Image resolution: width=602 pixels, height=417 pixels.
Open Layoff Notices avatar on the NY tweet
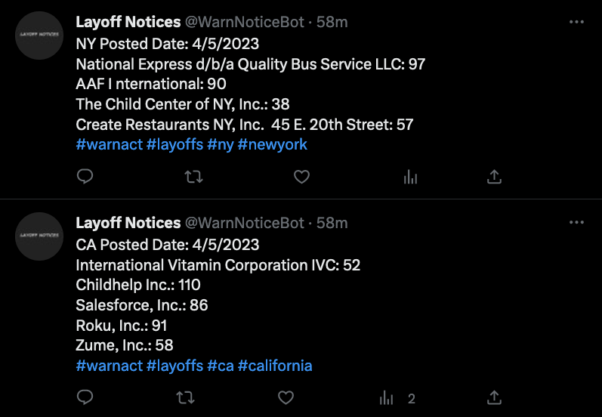pyautogui.click(x=39, y=36)
